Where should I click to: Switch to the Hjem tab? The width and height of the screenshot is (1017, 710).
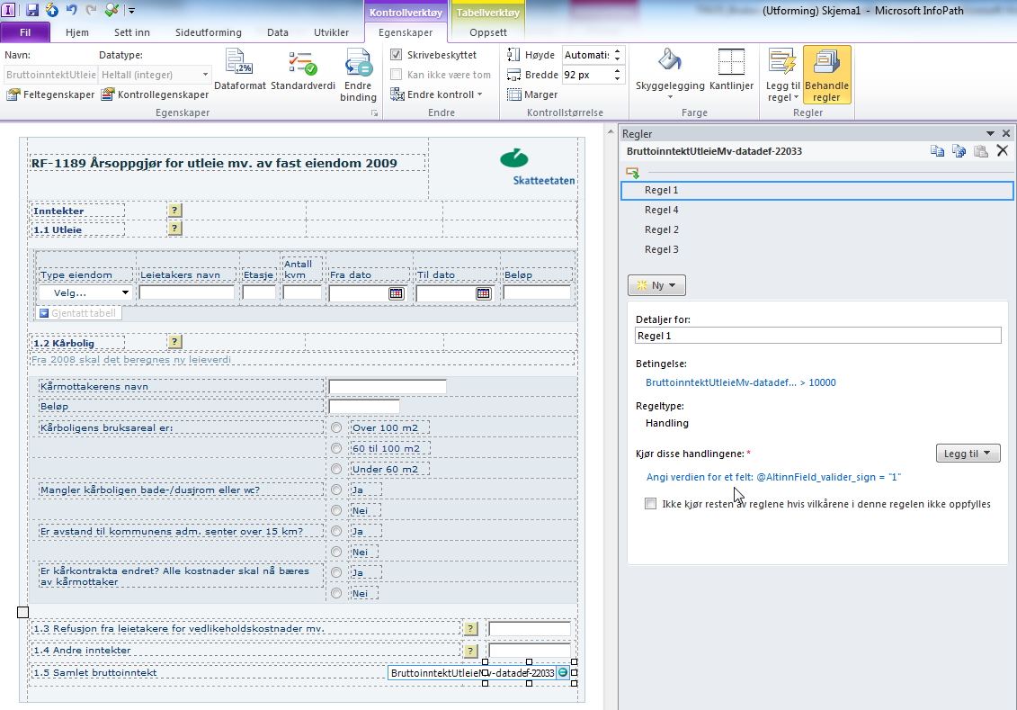77,32
